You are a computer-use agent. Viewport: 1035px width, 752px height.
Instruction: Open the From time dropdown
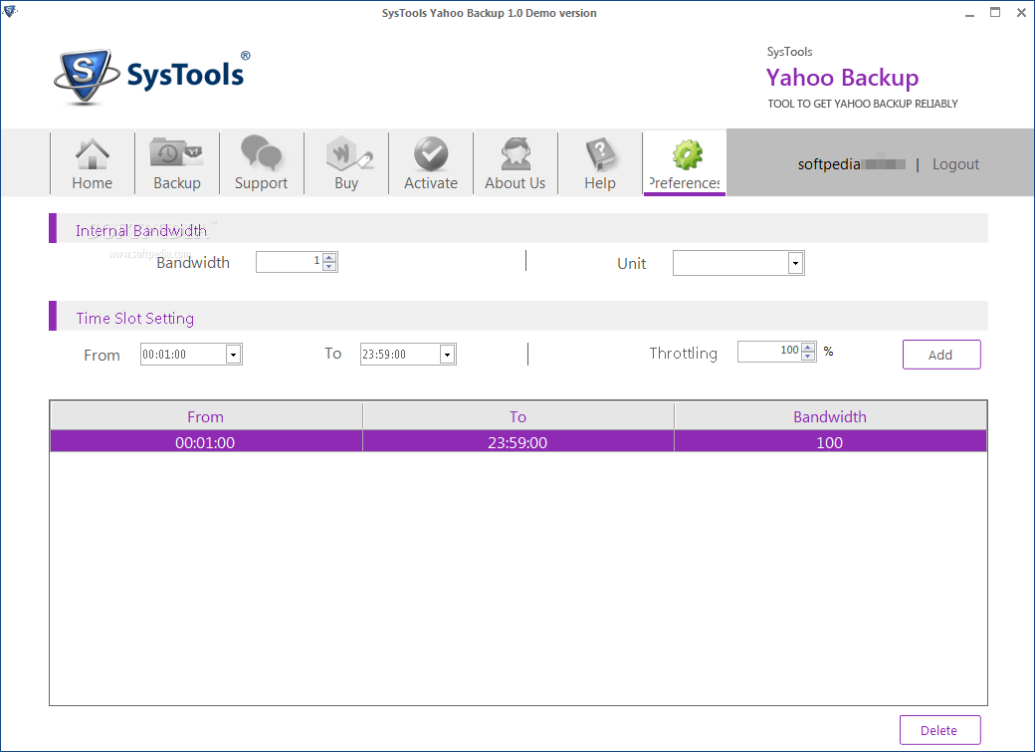(233, 355)
